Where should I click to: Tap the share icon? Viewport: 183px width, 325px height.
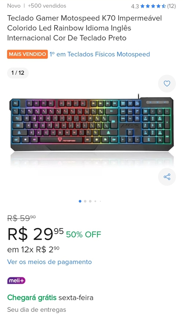pos(167,177)
